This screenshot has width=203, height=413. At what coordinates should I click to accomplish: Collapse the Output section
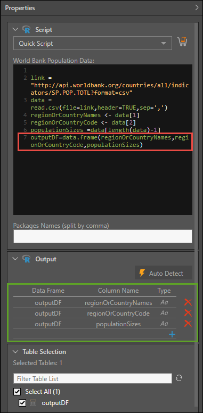(15, 259)
